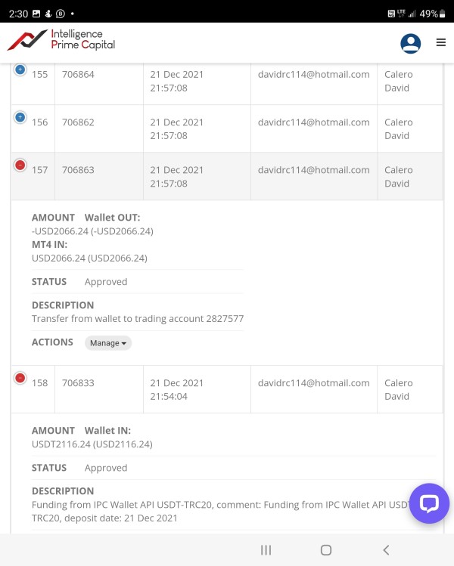The width and height of the screenshot is (454, 566).
Task: Tap the Android home button
Action: point(326,550)
